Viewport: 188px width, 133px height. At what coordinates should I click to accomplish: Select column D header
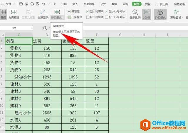pyautogui.click(x=47, y=35)
